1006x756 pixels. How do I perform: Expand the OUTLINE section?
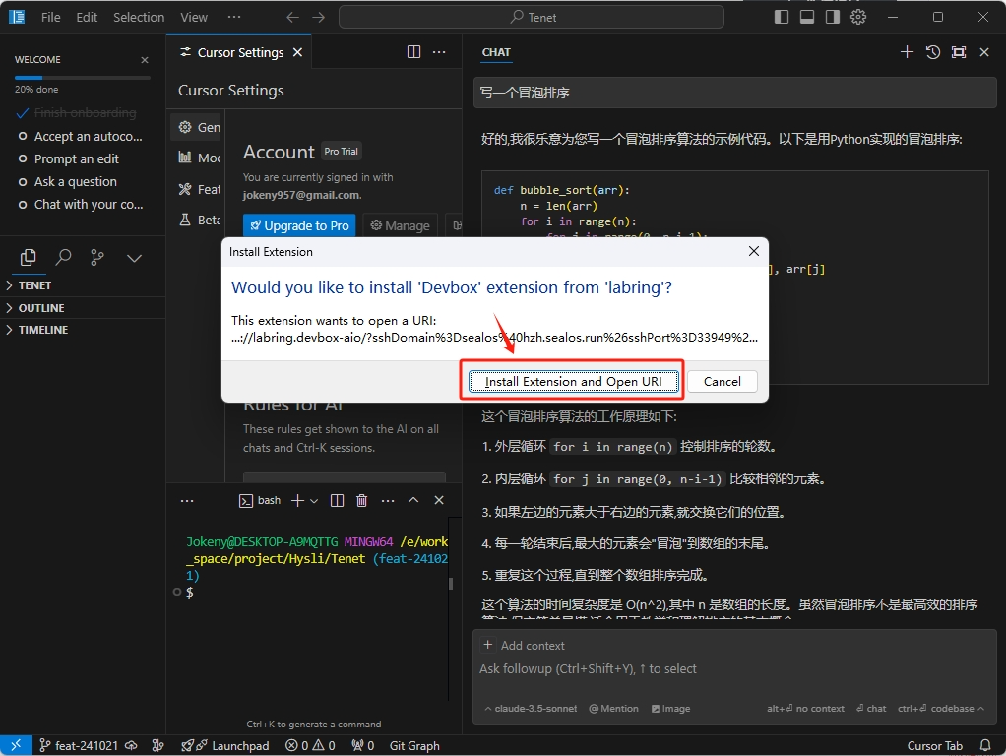[x=41, y=308]
